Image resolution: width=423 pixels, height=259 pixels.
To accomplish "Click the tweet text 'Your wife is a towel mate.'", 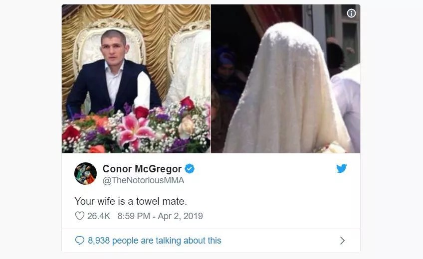I will point(131,201).
